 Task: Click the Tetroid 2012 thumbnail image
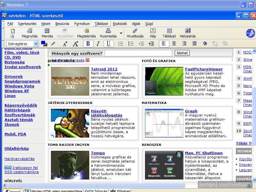(x=70, y=81)
